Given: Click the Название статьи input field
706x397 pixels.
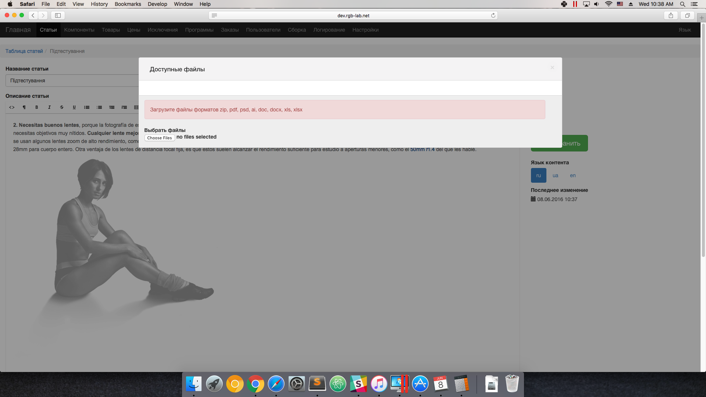Looking at the screenshot, I should [x=72, y=81].
